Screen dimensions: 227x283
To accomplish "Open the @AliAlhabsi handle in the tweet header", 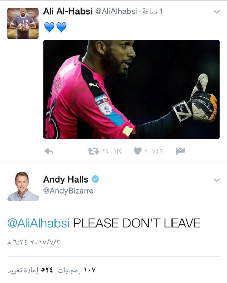I will [116, 12].
